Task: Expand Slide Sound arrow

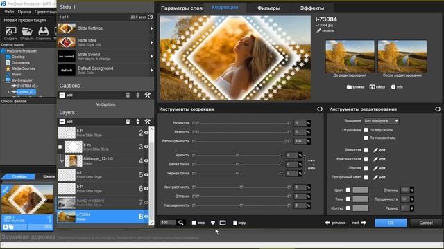Action: click(151, 56)
